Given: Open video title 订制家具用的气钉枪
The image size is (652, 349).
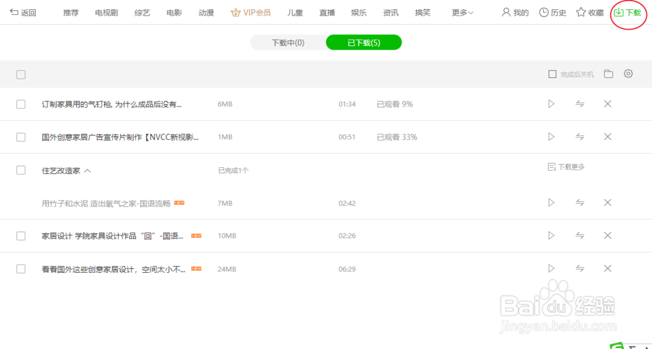Looking at the screenshot, I should (x=112, y=104).
